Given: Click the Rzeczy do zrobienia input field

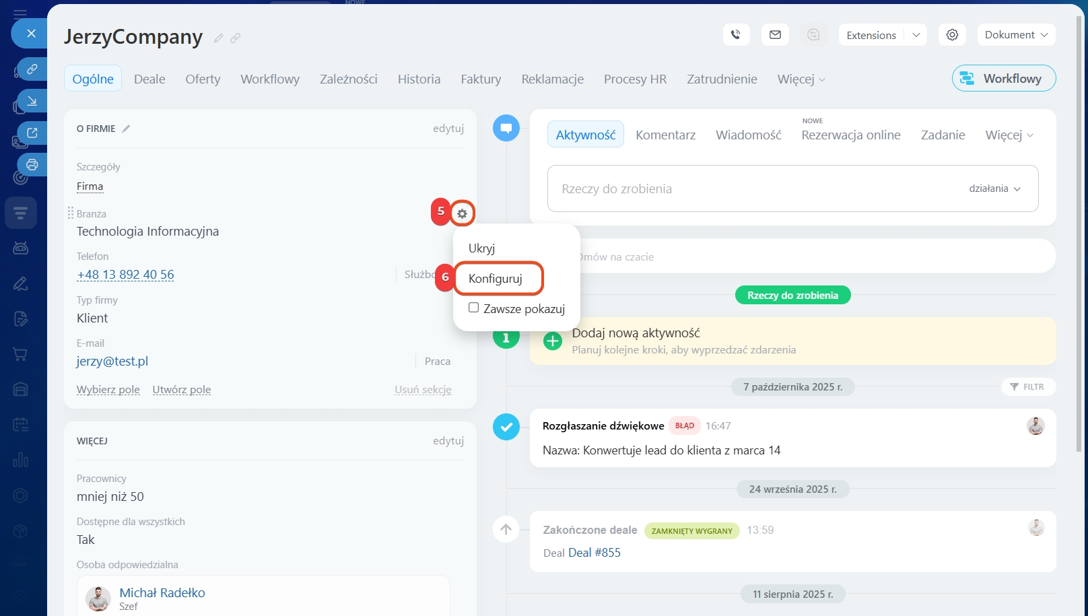Looking at the screenshot, I should pyautogui.click(x=741, y=189).
